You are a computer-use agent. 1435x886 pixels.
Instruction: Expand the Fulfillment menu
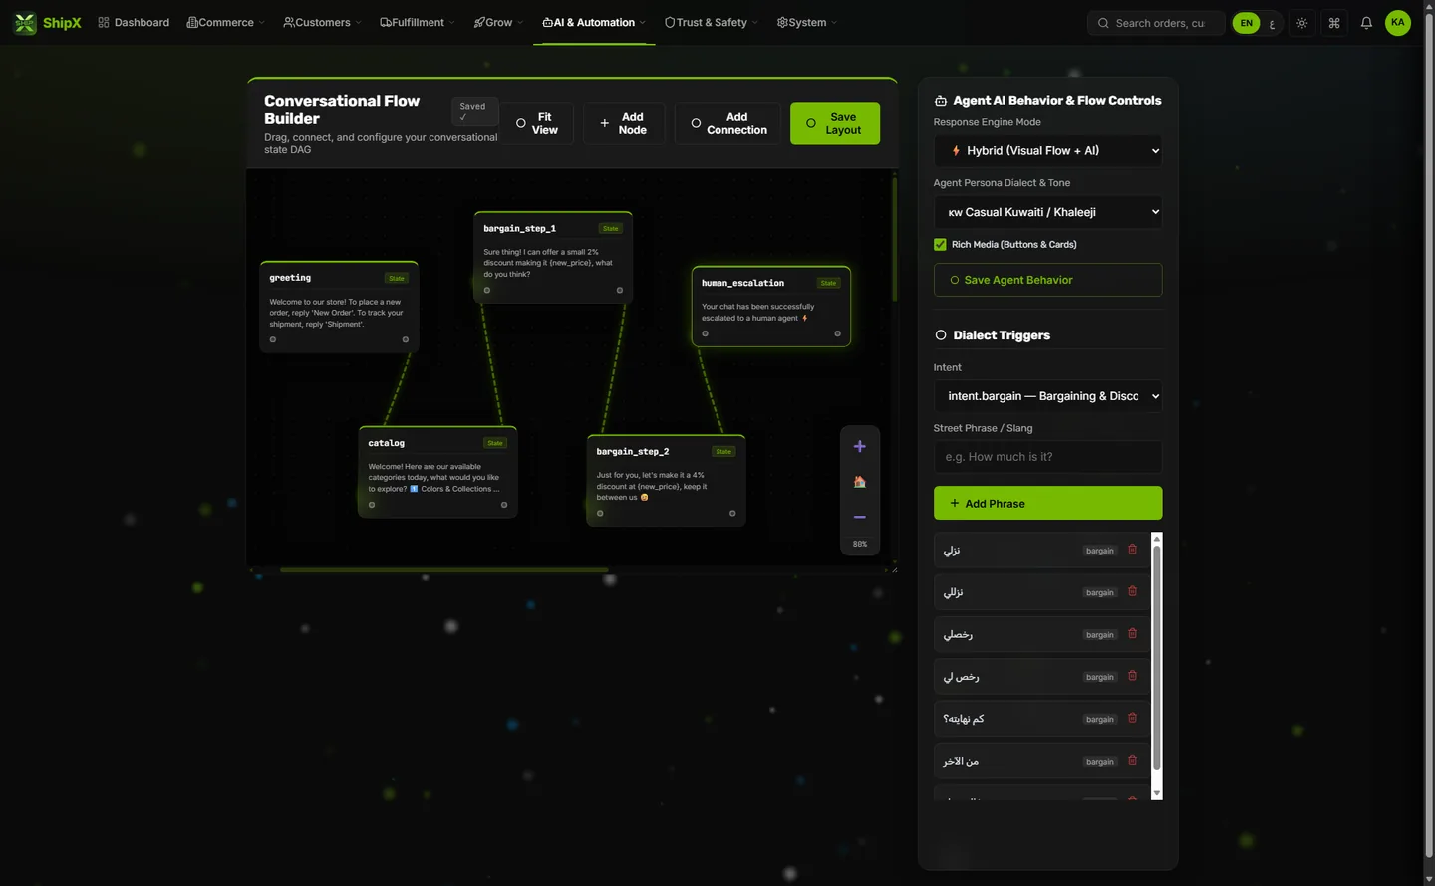[418, 23]
